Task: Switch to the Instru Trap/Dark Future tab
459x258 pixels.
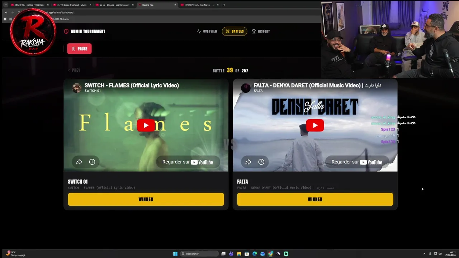Action: [x=72, y=5]
